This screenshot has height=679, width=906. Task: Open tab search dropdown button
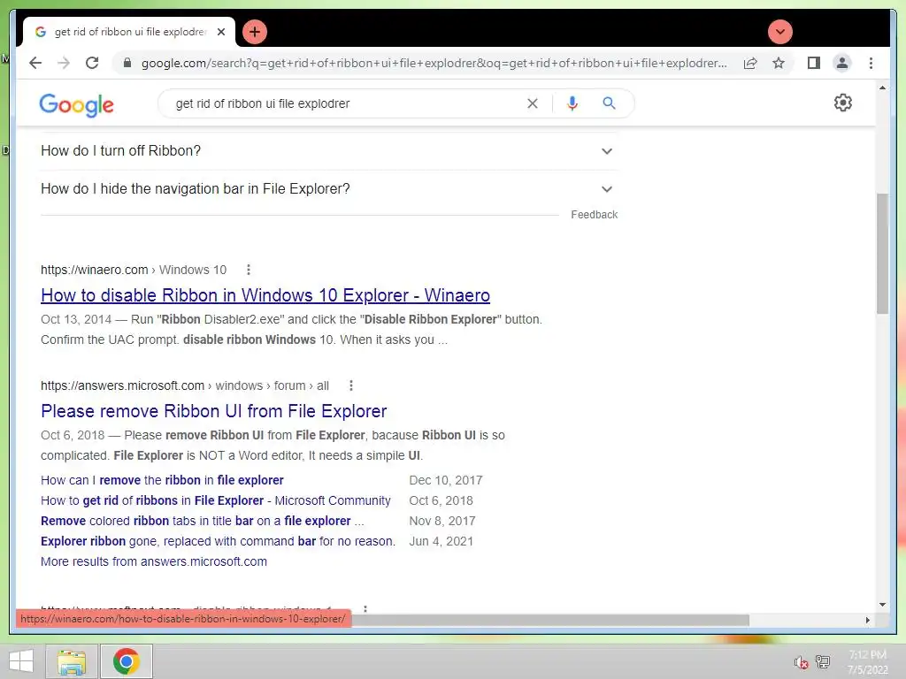(780, 32)
